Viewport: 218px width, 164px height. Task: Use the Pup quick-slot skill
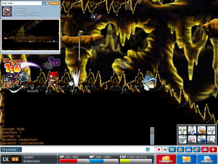coord(211,131)
